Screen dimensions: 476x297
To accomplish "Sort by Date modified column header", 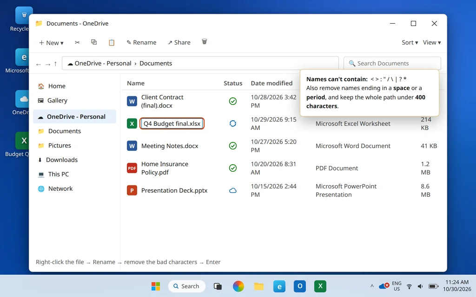I will click(271, 83).
